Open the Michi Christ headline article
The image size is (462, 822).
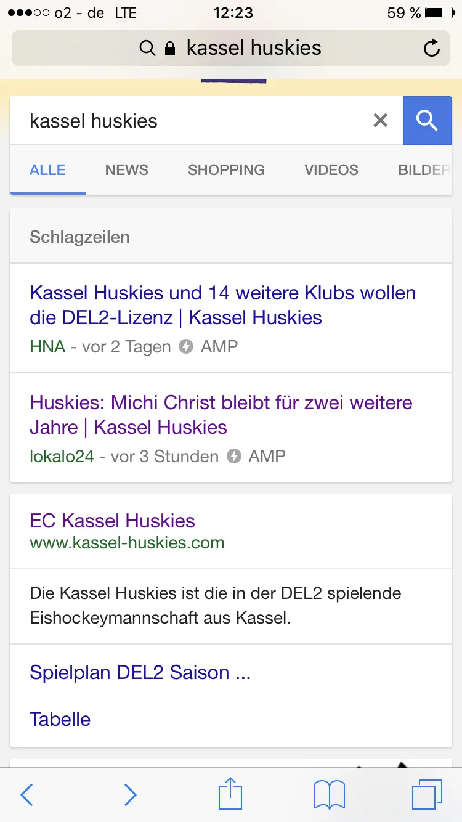pyautogui.click(x=221, y=415)
